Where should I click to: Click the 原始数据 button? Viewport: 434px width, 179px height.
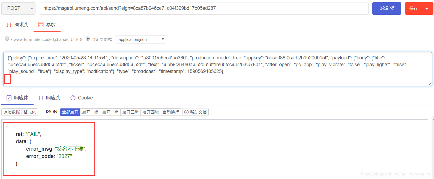click(12, 112)
